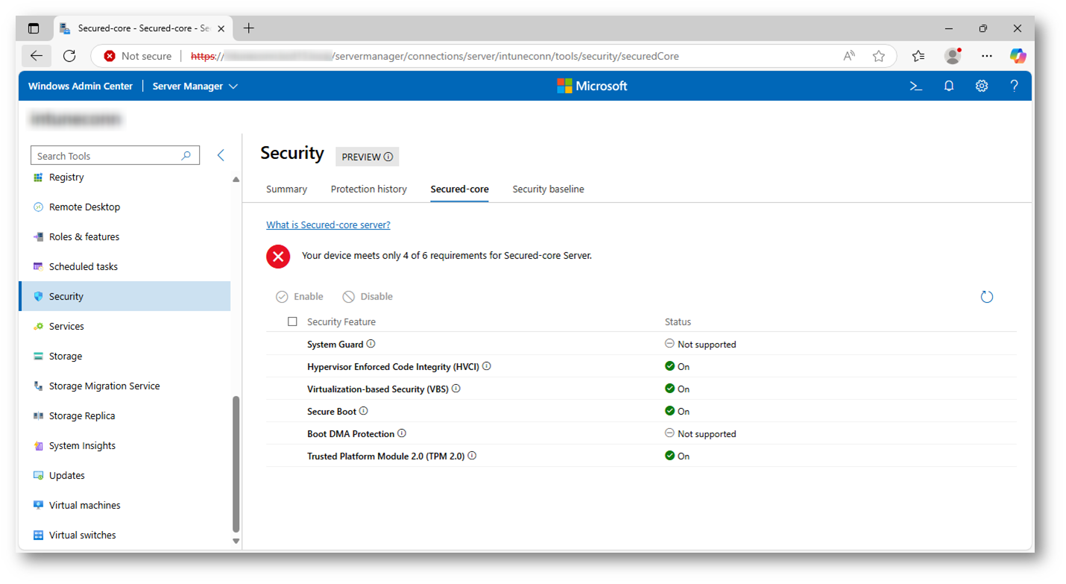Open the Updates tool in sidebar

tap(124, 475)
